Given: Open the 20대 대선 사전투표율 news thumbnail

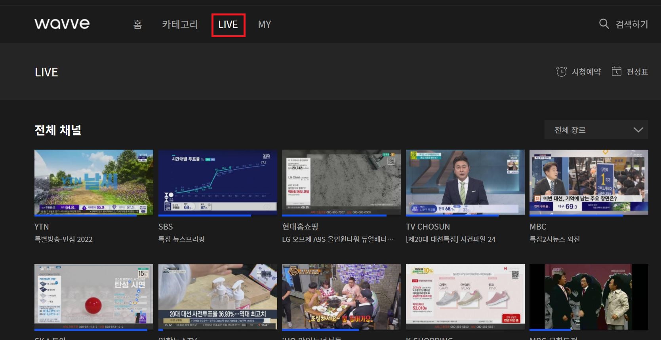Looking at the screenshot, I should click(218, 297).
